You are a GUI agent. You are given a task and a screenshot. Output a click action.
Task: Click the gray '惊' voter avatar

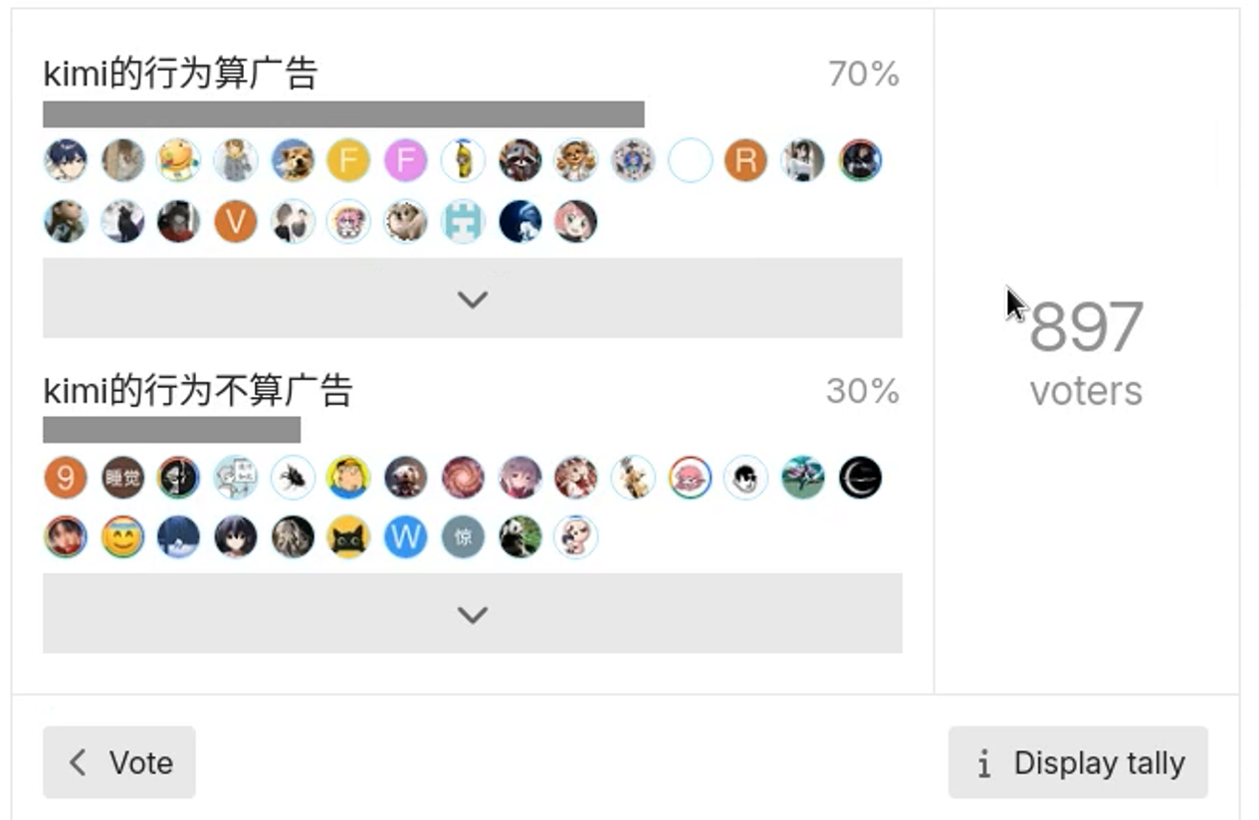tap(463, 537)
